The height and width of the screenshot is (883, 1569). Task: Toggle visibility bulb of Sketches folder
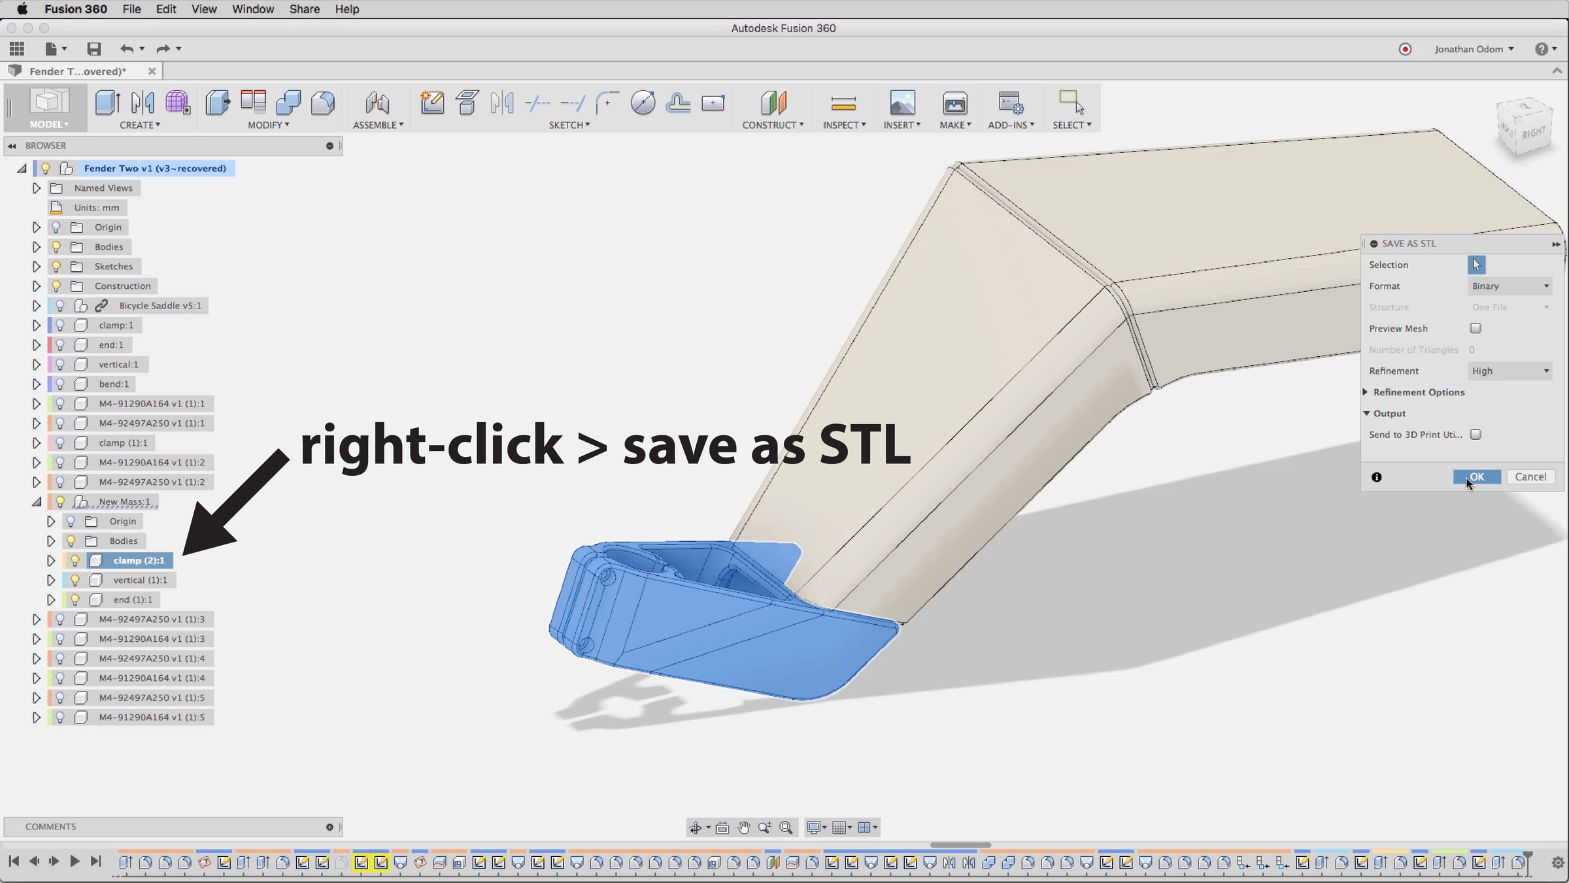point(56,266)
